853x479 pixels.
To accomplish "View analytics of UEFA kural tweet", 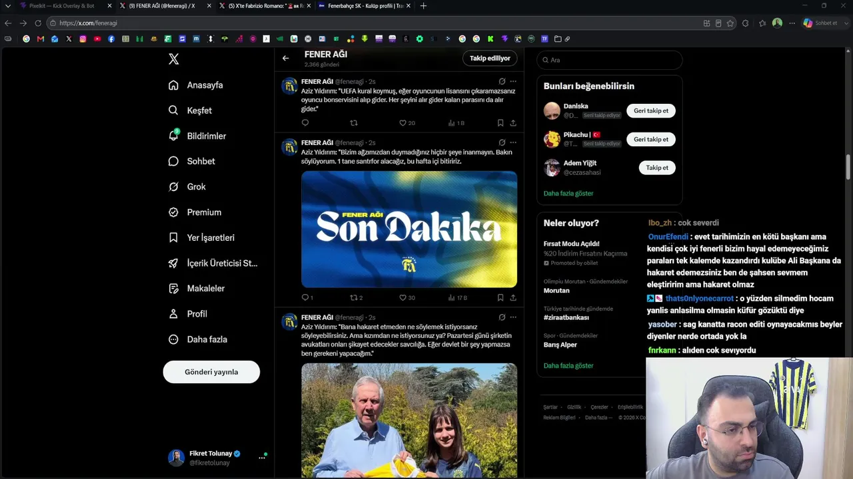I will click(x=456, y=123).
